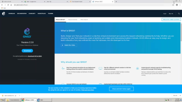Click Sign Up in header
Image resolution: width=182 pixels, height=102 pixels.
point(171,14)
